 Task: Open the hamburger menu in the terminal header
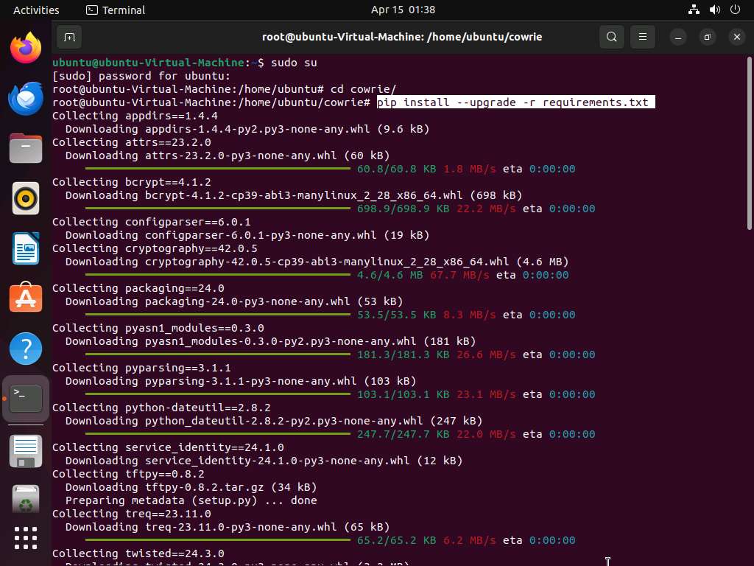(642, 37)
